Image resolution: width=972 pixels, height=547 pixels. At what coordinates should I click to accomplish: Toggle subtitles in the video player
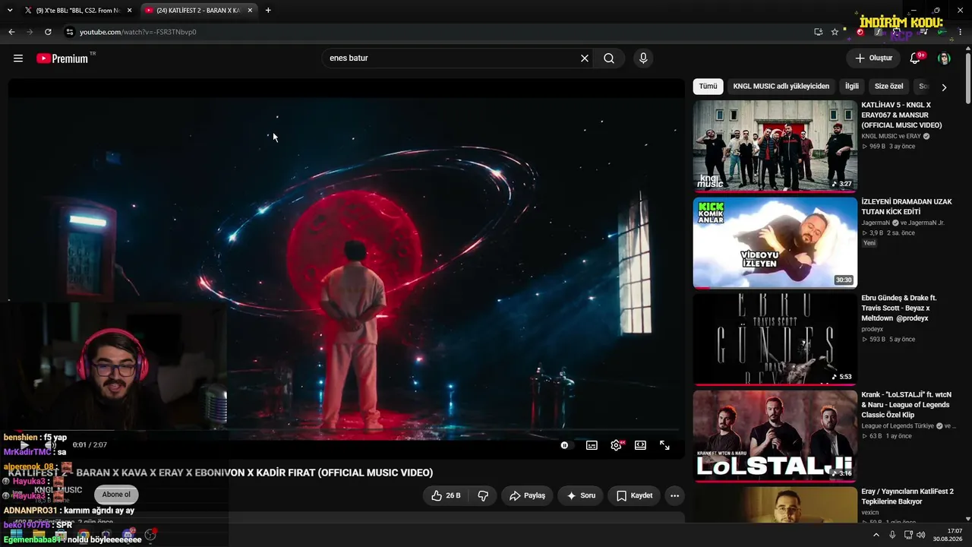pyautogui.click(x=592, y=445)
